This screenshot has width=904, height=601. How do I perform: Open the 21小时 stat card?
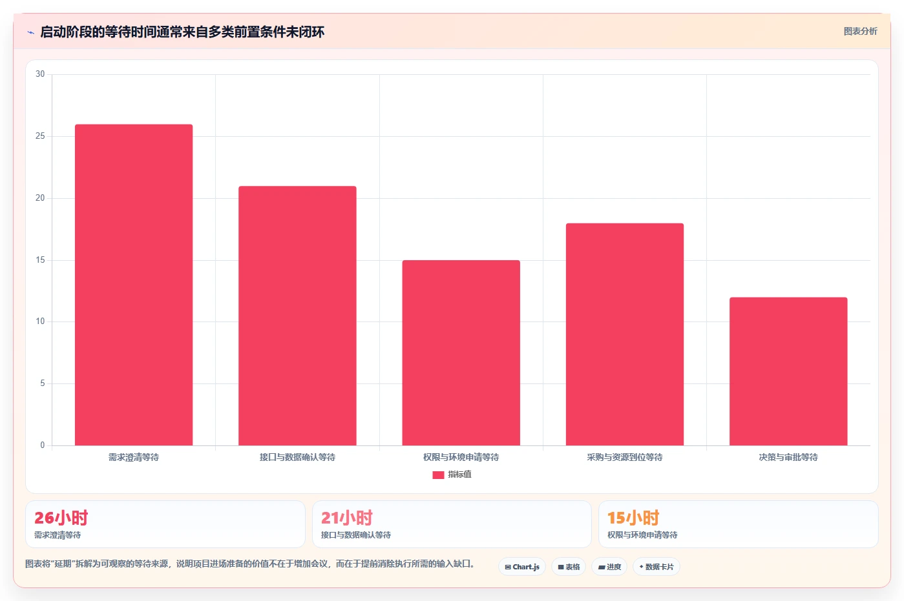[452, 524]
